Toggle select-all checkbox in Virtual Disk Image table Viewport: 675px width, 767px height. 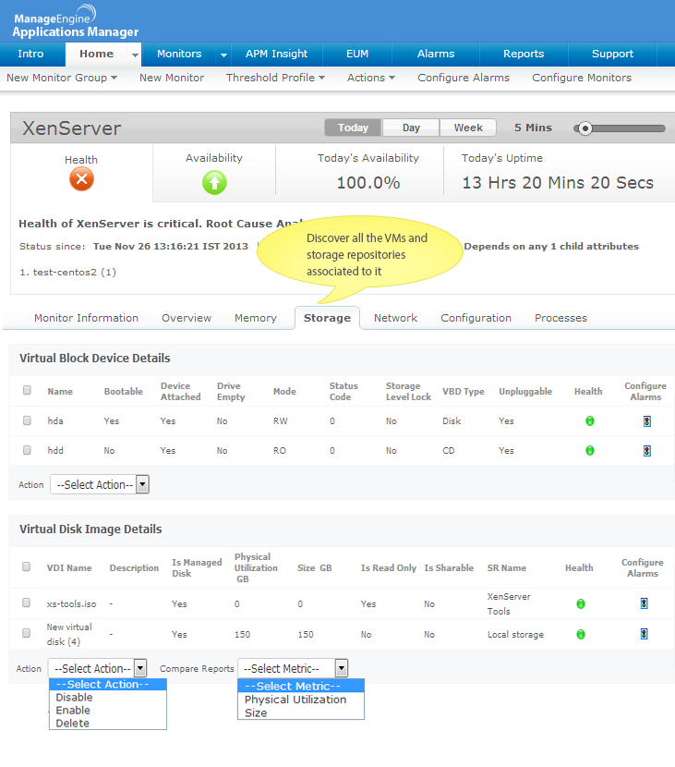[x=27, y=566]
